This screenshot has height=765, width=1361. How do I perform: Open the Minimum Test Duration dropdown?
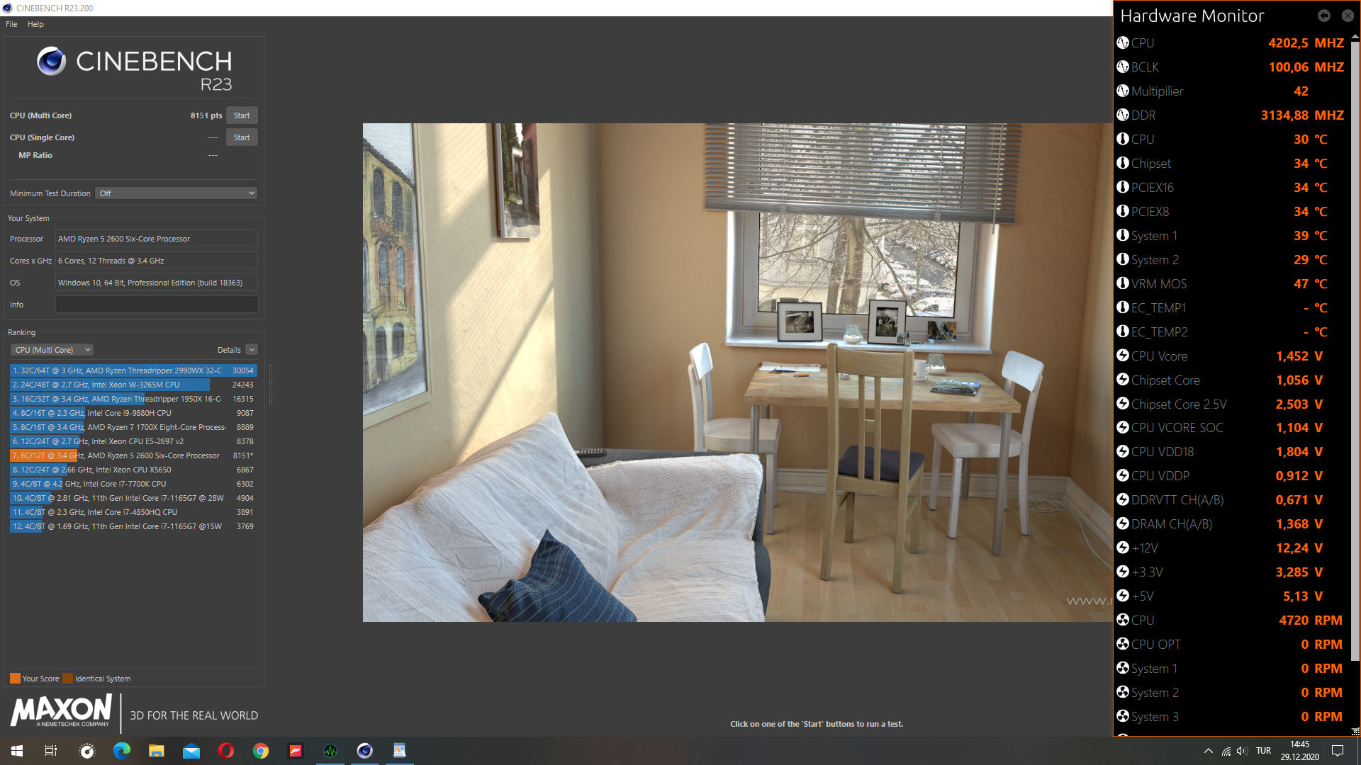[x=177, y=193]
